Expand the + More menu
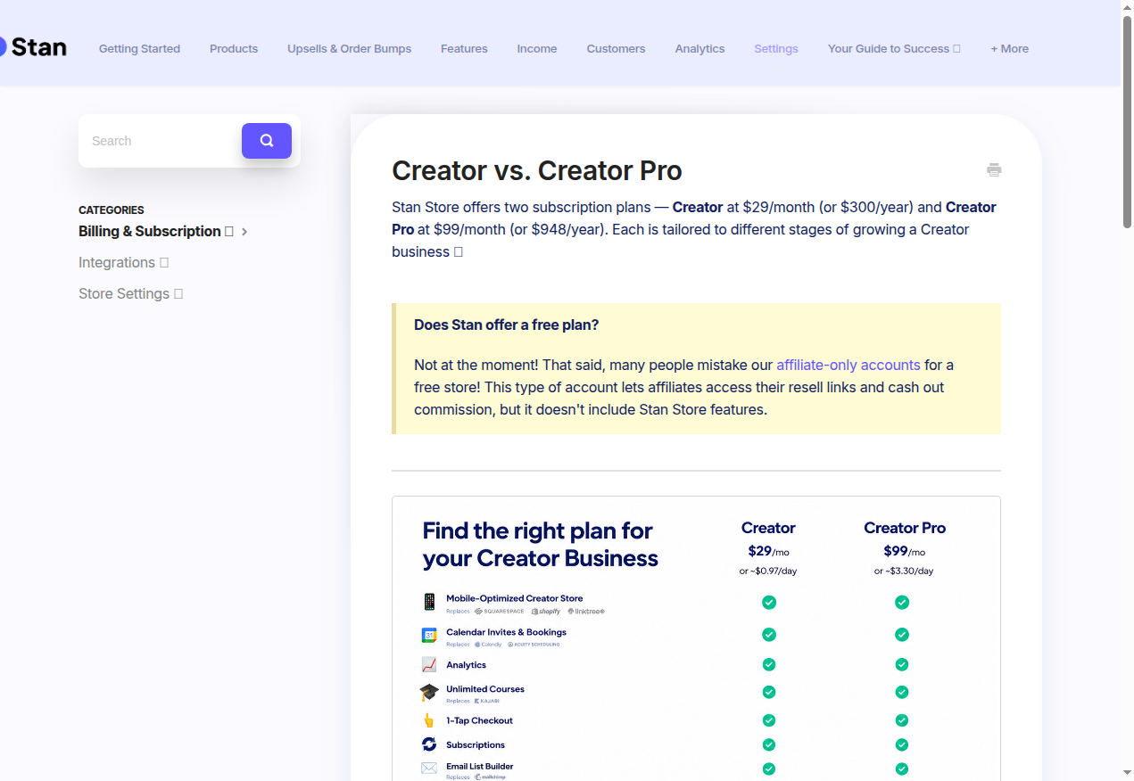This screenshot has width=1134, height=781. tap(1009, 49)
